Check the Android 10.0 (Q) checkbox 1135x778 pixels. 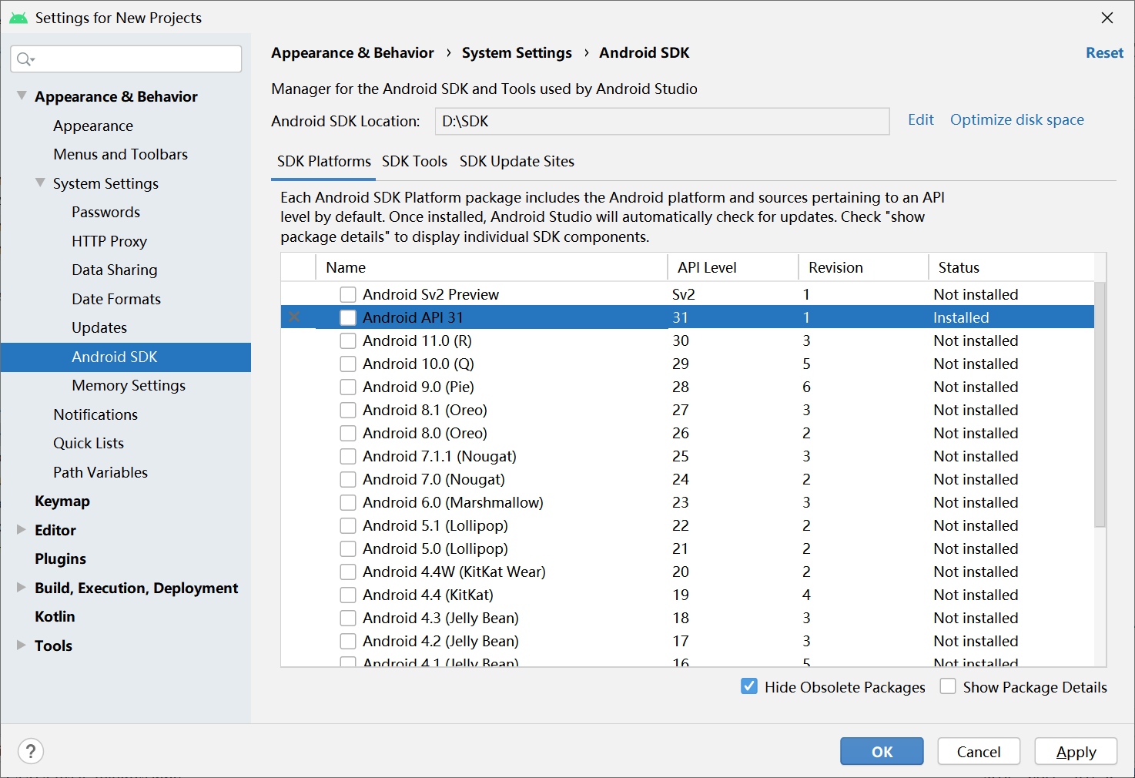(348, 364)
